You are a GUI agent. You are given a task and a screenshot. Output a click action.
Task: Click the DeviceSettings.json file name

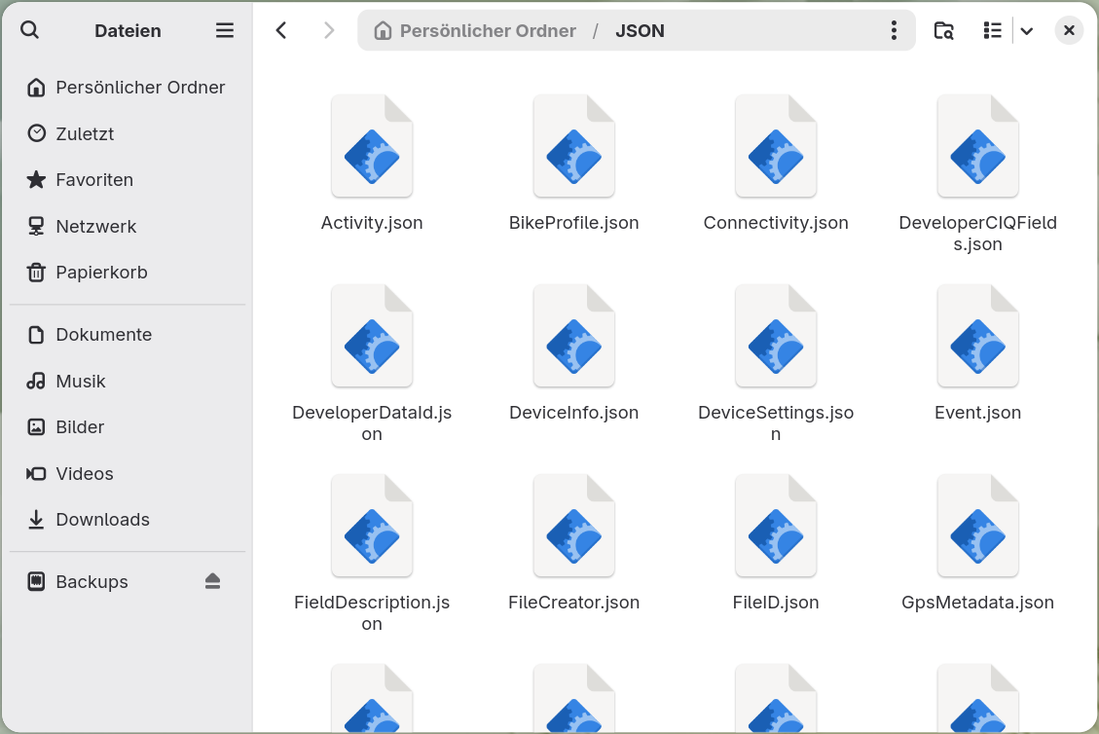(x=776, y=423)
